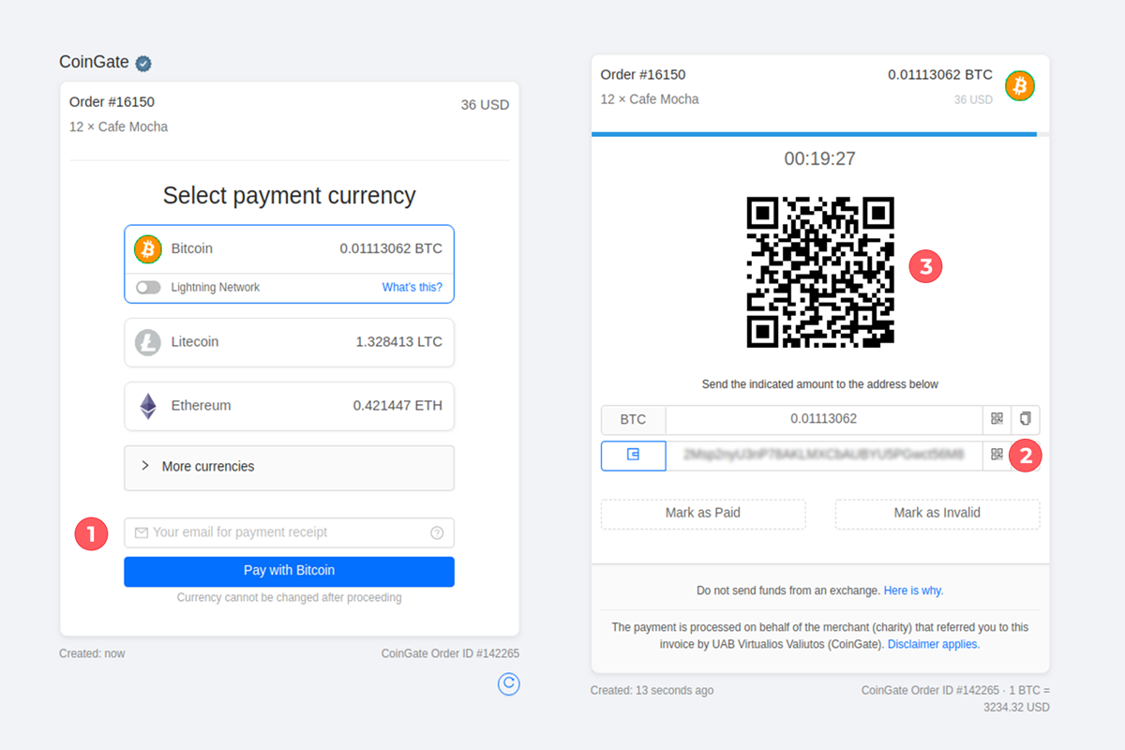Click the Litecoin logo icon
This screenshot has height=750, width=1125.
148,342
